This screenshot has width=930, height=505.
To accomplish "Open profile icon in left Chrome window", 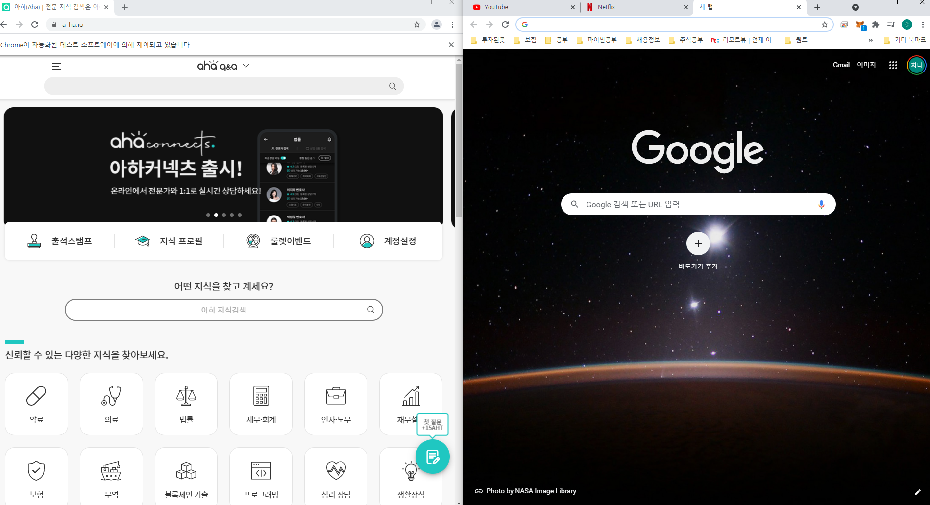I will pos(436,24).
